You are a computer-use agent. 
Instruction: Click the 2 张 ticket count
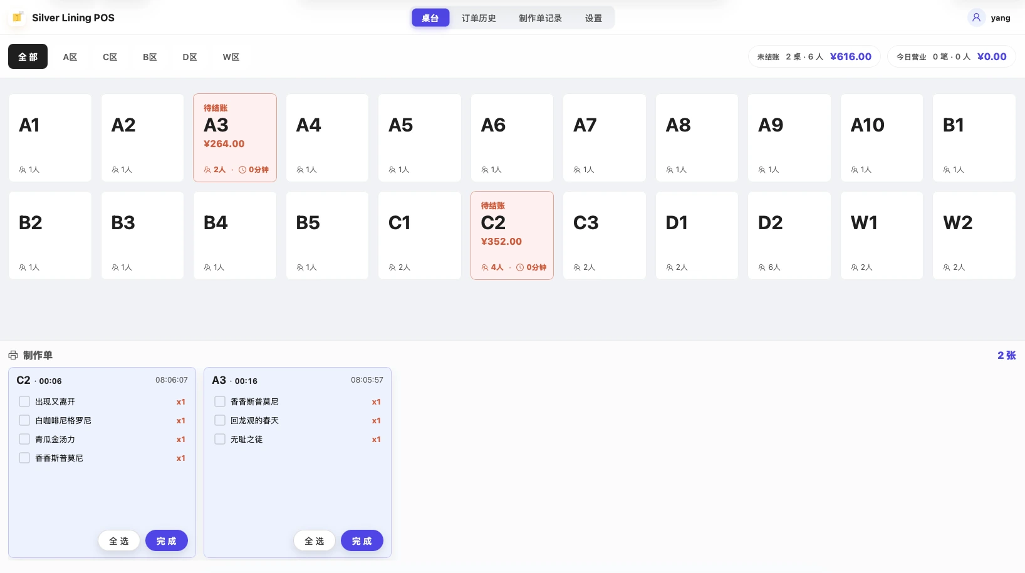click(1006, 355)
